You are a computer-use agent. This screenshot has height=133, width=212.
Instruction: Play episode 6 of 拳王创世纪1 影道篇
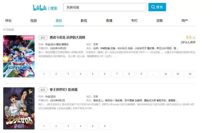click(x=105, y=126)
